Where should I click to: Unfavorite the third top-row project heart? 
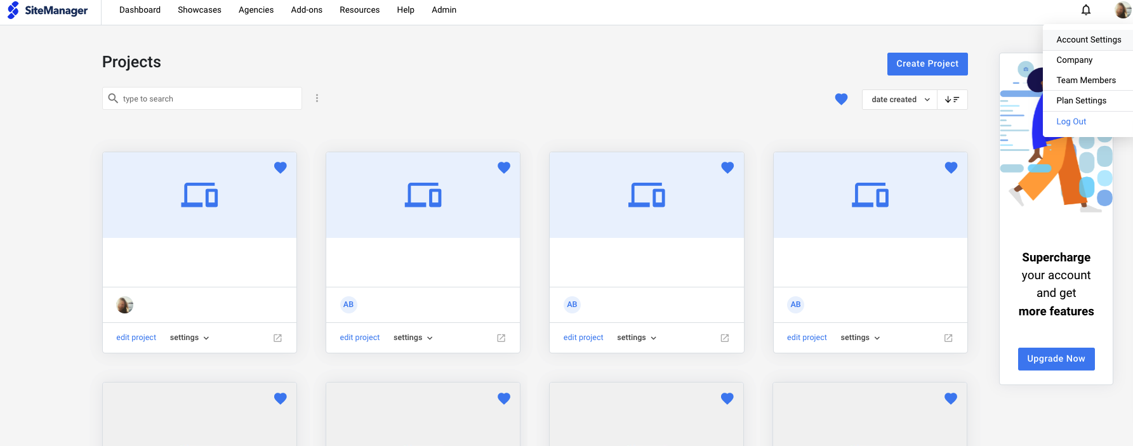[727, 167]
